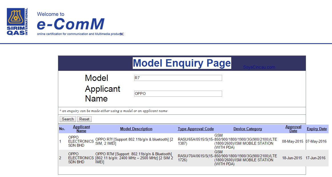Click the 08-May-2015 approval date cell
The width and height of the screenshot is (332, 177).
tap(293, 142)
